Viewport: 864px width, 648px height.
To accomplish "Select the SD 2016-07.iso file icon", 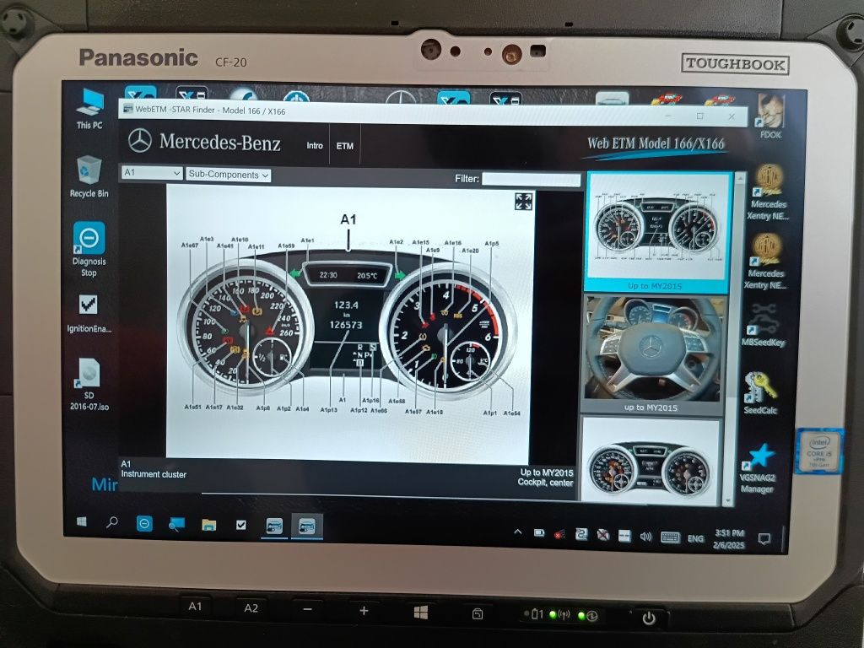I will click(89, 384).
